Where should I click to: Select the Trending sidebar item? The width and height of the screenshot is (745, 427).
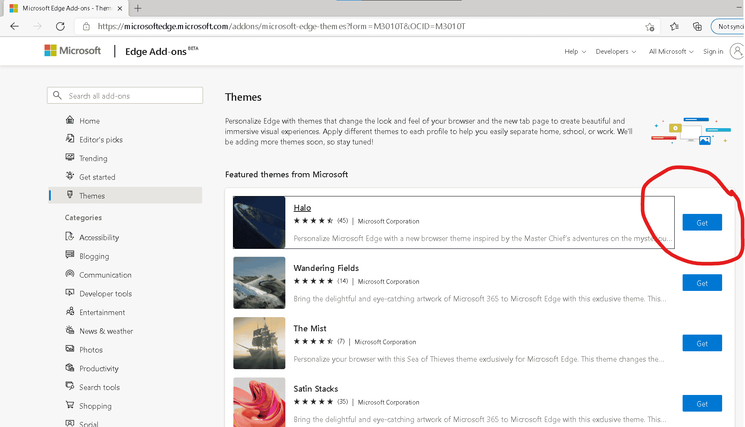point(93,159)
